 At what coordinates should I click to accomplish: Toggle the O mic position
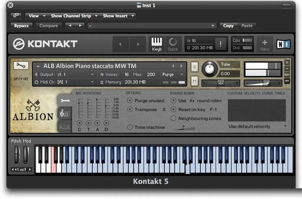(106, 123)
